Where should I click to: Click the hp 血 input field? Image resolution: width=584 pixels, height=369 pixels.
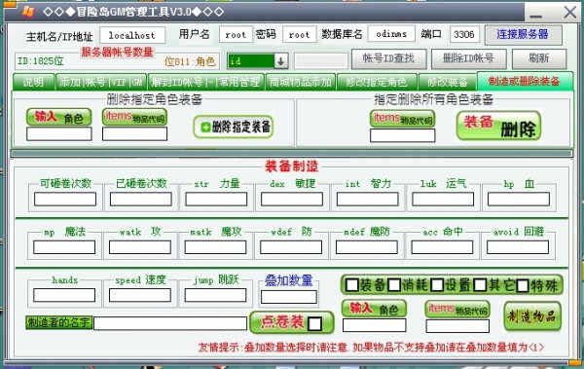coord(519,199)
